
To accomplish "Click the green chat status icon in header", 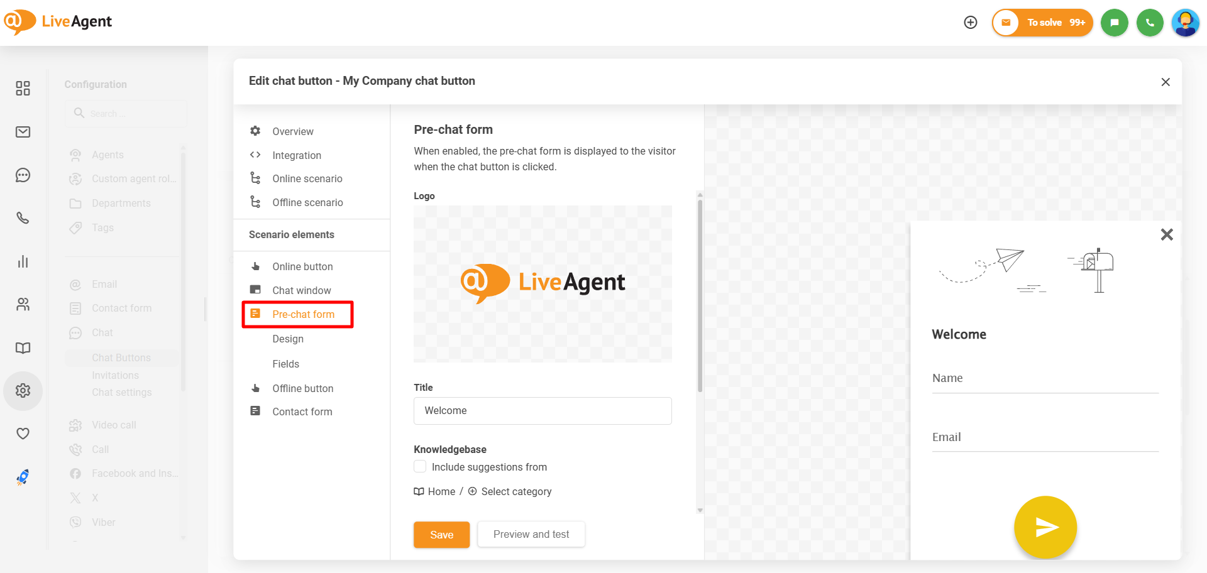I will [1114, 23].
